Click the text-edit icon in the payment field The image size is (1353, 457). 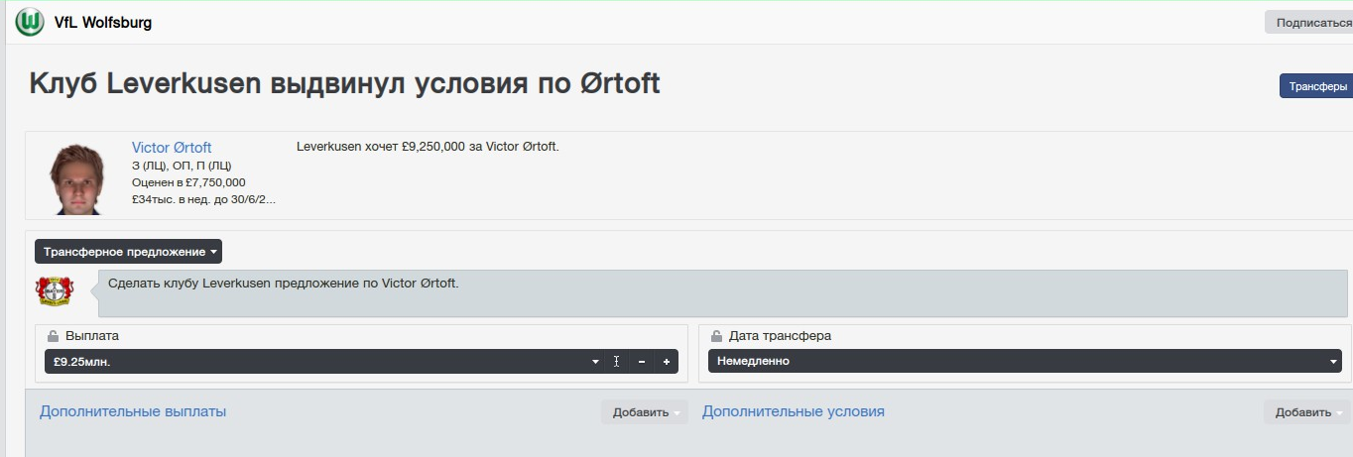(x=616, y=362)
